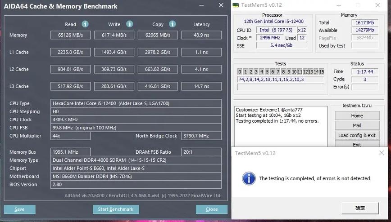Screen dimensions: 391x222
Task: Click the DRAM:FSB Ratio field 20:1
Action: [201, 152]
